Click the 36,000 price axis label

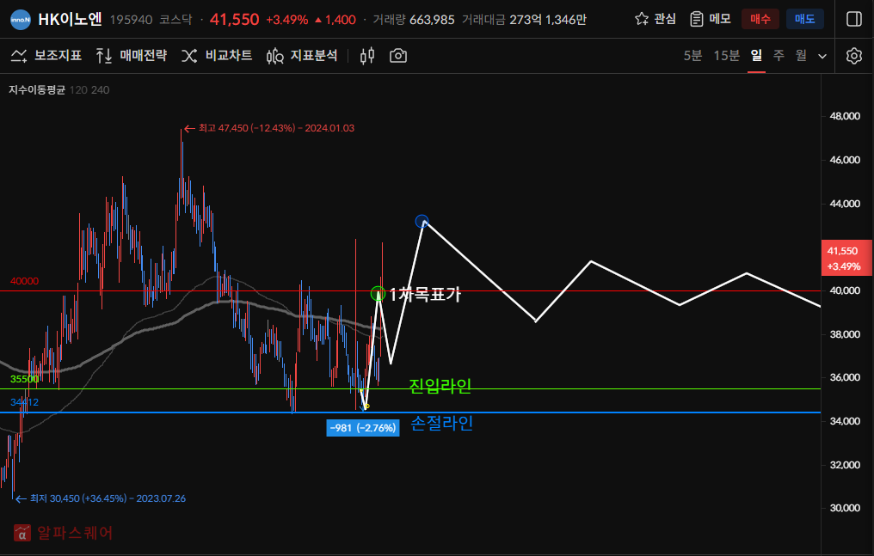pos(845,377)
